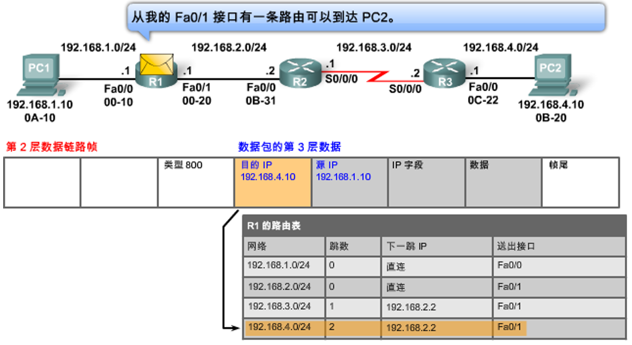Click R2 MAC label 0B-31
Viewport: 632px width, 345px height.
pos(261,101)
